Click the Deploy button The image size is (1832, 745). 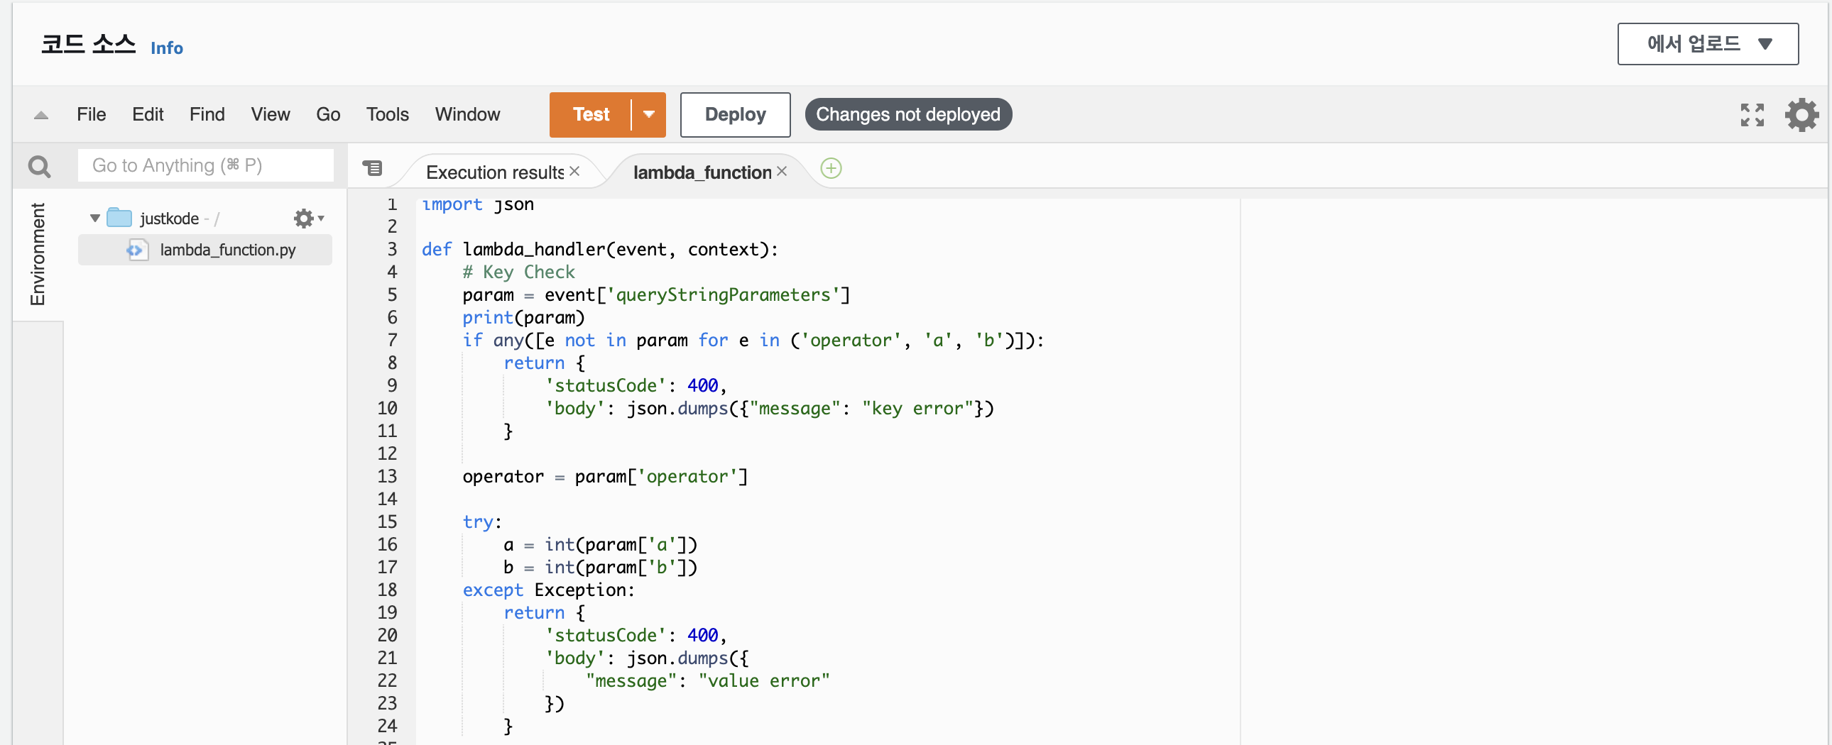736,114
